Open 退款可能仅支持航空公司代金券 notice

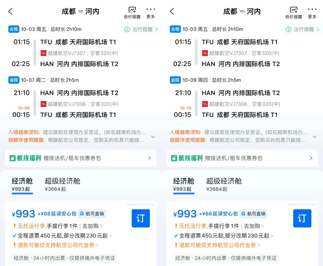click(x=57, y=245)
